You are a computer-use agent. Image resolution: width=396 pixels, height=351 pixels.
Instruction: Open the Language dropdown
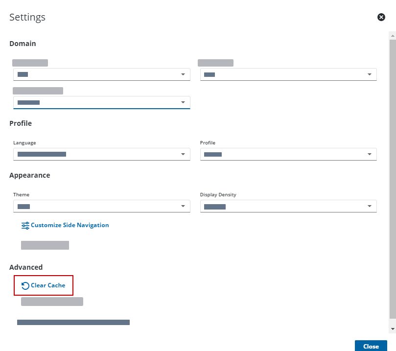[x=101, y=154]
